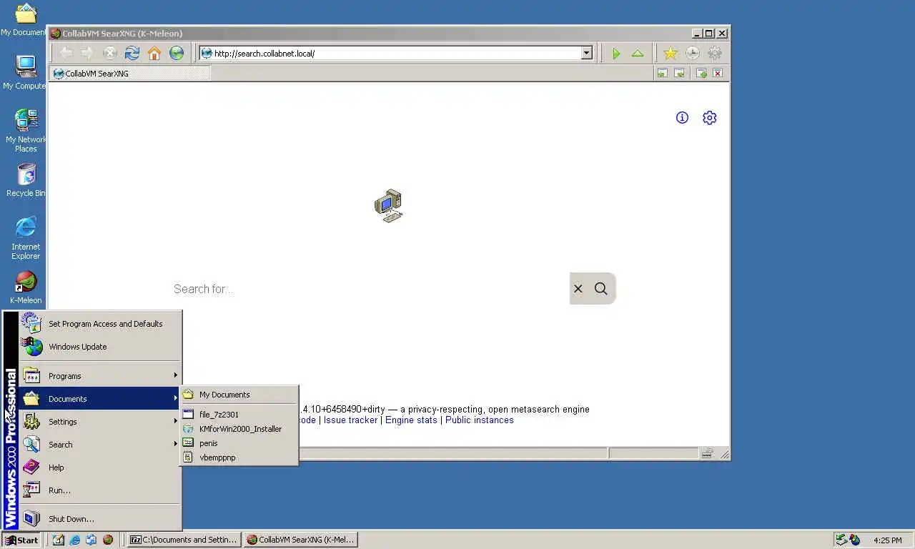
Task: Expand the URL bar dropdown arrow
Action: click(587, 53)
